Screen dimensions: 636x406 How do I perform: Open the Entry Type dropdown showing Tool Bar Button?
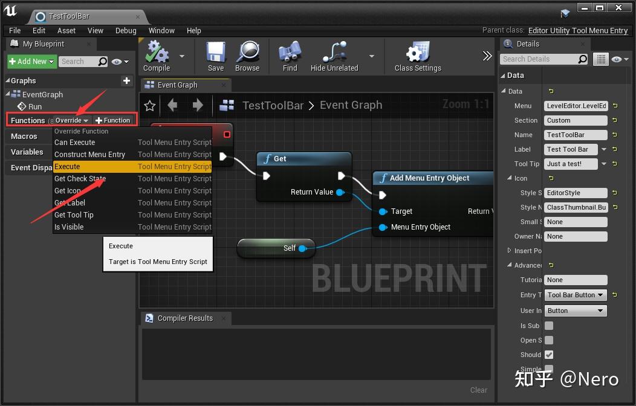[575, 295]
